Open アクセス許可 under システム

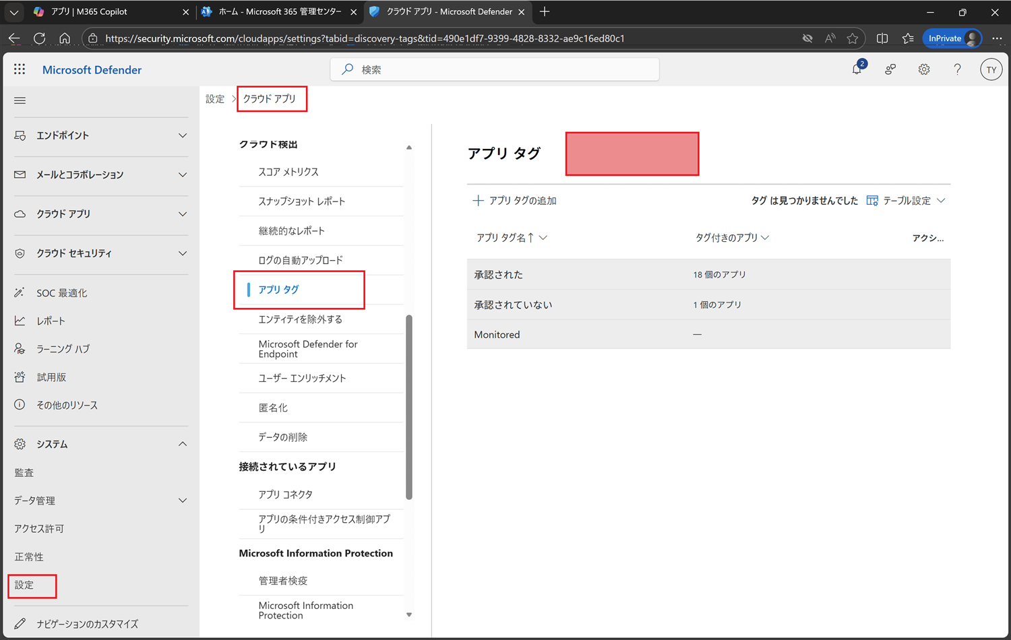pos(39,529)
